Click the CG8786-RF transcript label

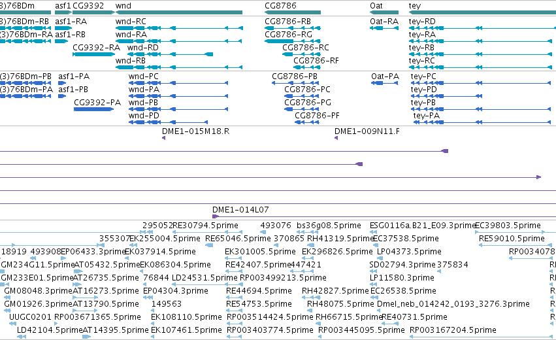click(x=316, y=61)
